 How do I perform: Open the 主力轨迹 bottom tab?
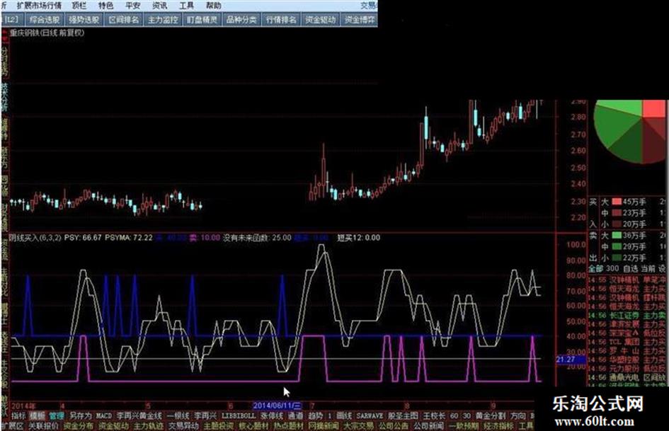(149, 426)
